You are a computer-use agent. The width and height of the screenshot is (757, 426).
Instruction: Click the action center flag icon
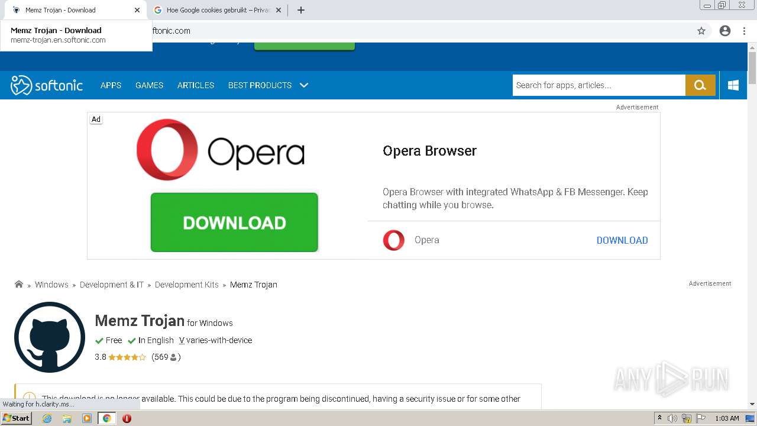700,418
